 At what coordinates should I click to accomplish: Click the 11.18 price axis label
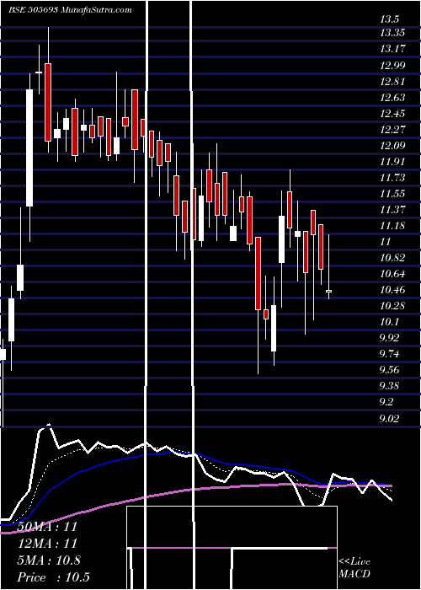click(x=392, y=225)
